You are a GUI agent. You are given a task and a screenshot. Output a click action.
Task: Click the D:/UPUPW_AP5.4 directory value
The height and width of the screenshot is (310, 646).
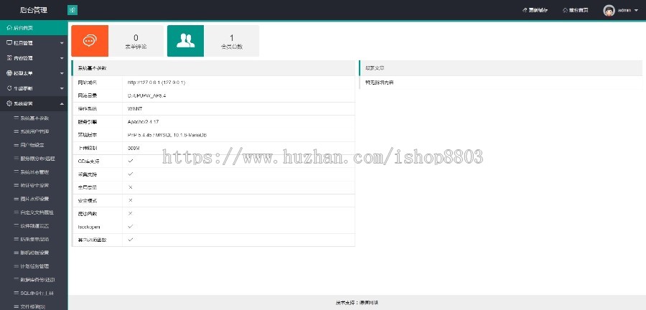(x=146, y=95)
